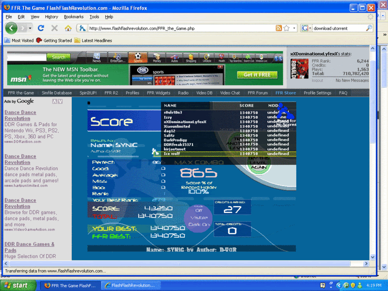Expand the address bar history dropdown
The image size is (388, 291).
tap(294, 28)
